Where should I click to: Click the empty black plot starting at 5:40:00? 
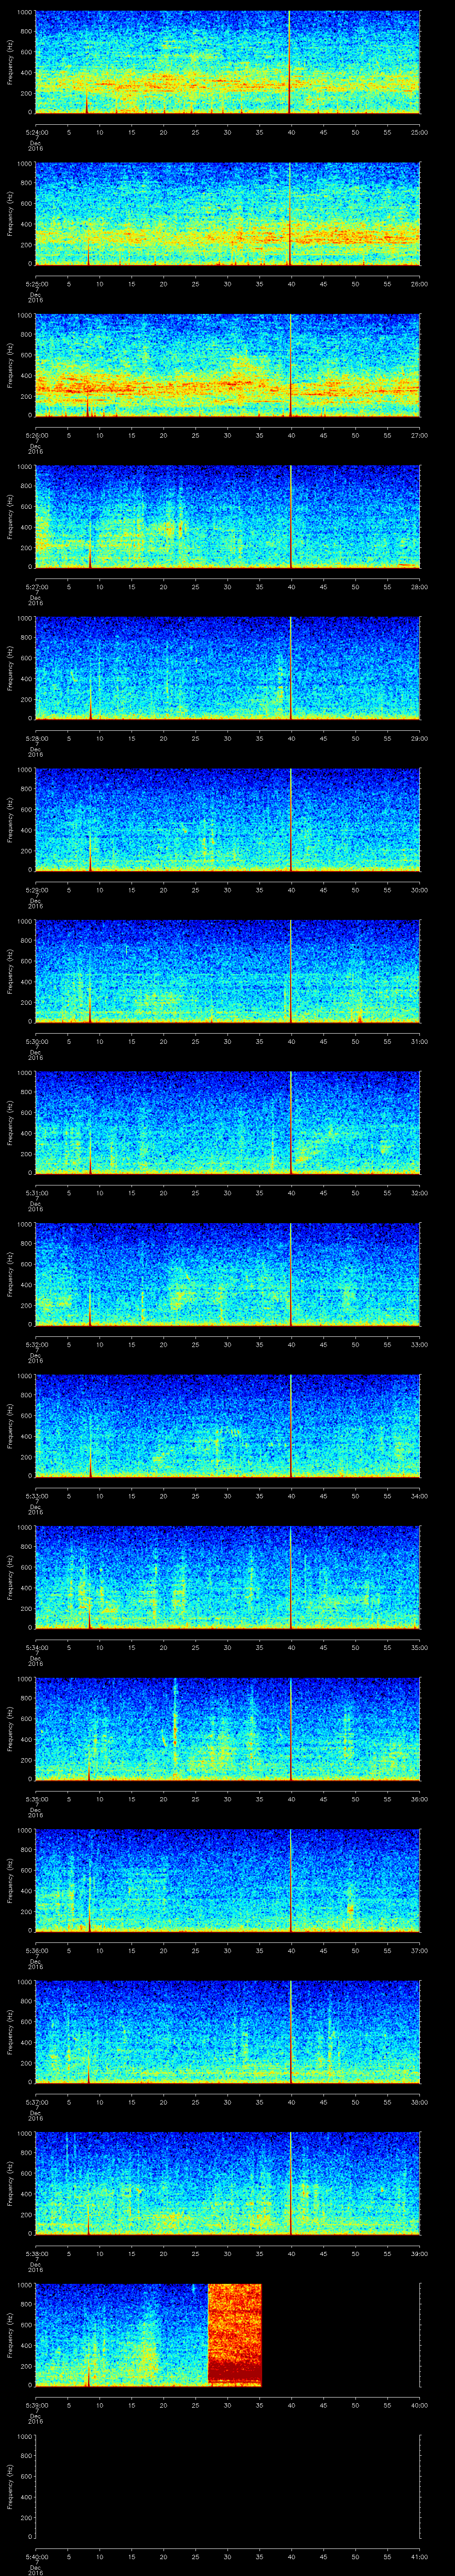pyautogui.click(x=227, y=2486)
